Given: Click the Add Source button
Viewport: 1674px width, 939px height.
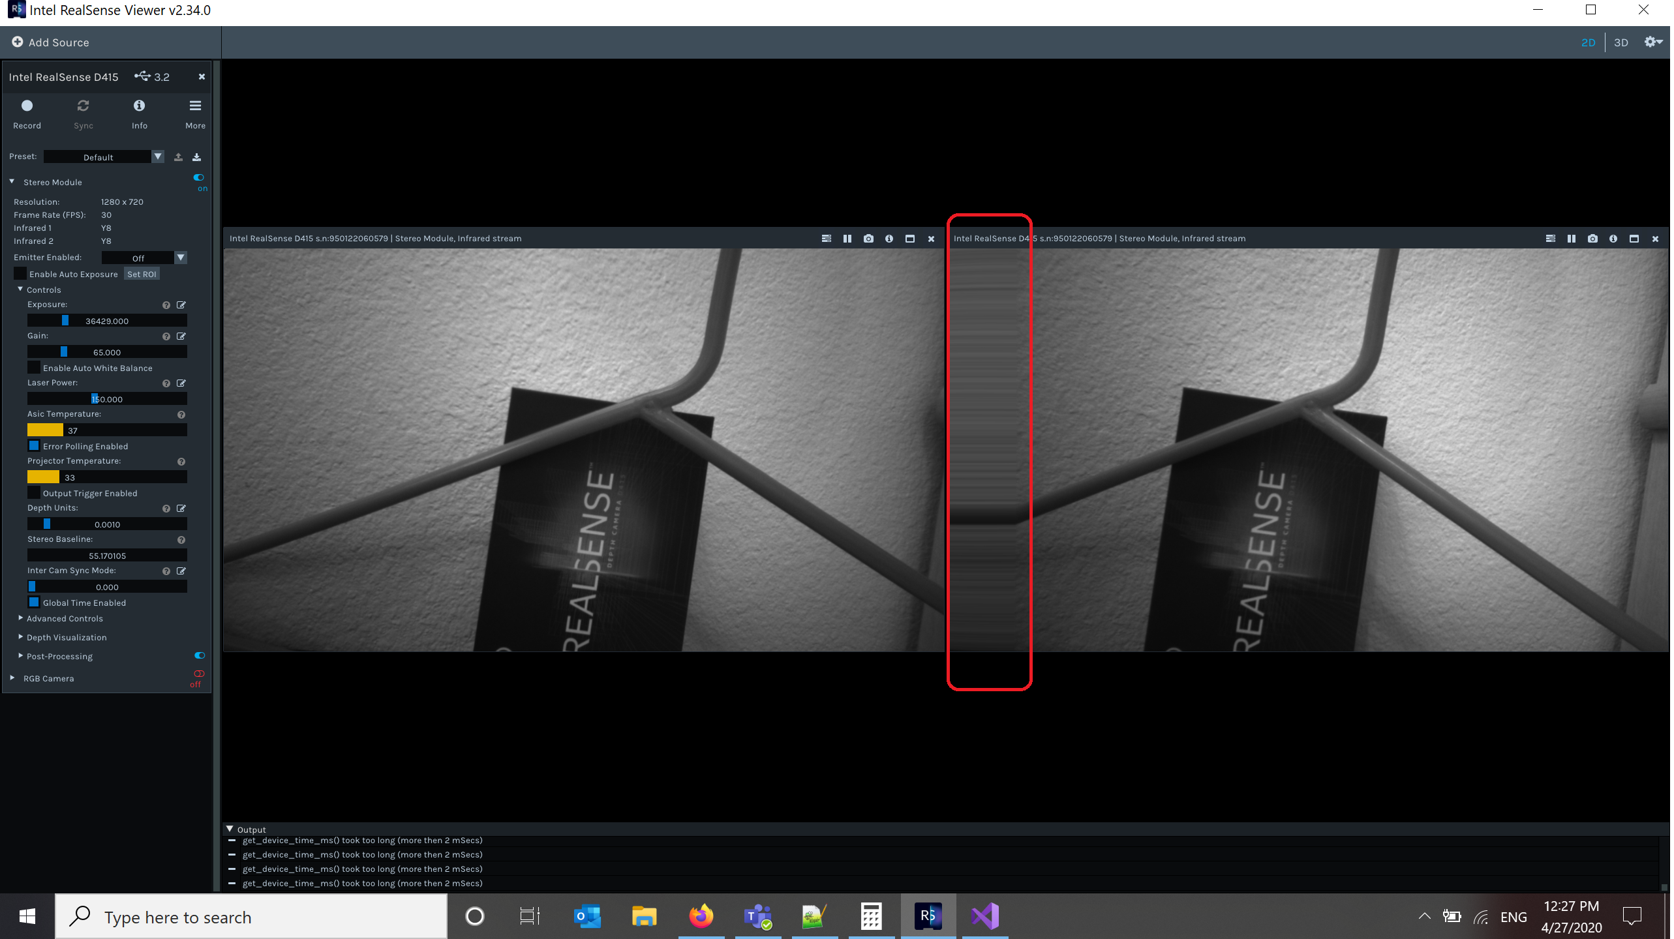Looking at the screenshot, I should [x=50, y=42].
